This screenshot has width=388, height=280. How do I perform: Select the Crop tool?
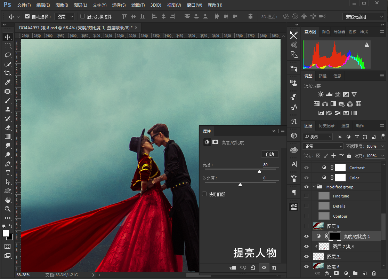(x=8, y=73)
